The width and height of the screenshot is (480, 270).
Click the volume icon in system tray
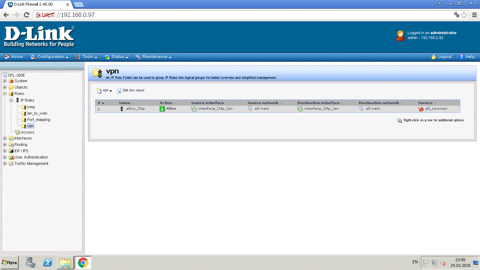tap(444, 263)
